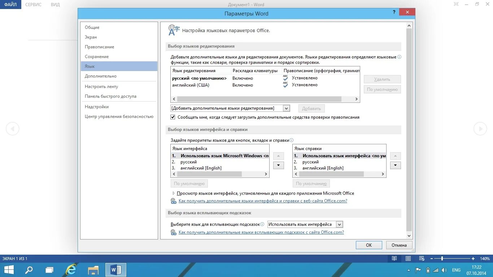Expand view of installed display languages per application
Viewport: 493px width, 277px height.
click(174, 193)
